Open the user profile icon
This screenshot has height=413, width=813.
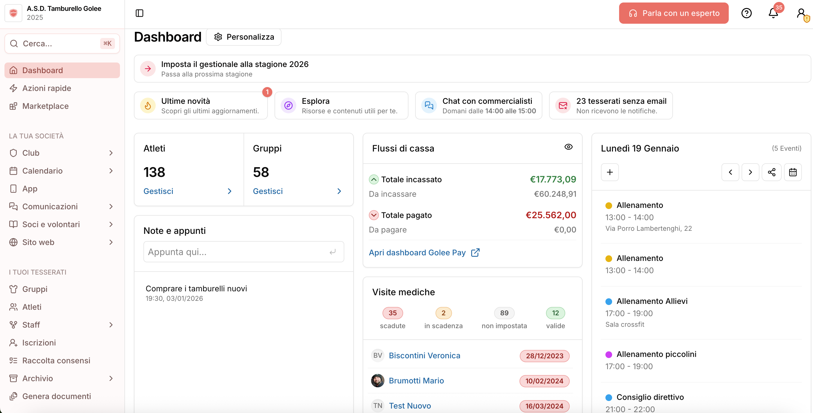tap(801, 13)
